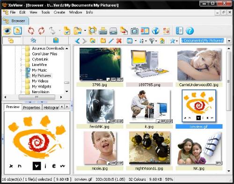Image resolution: width=234 pixels, height=184 pixels.
Task: Click the batch rename arrow icon
Action: pyautogui.click(x=124, y=31)
